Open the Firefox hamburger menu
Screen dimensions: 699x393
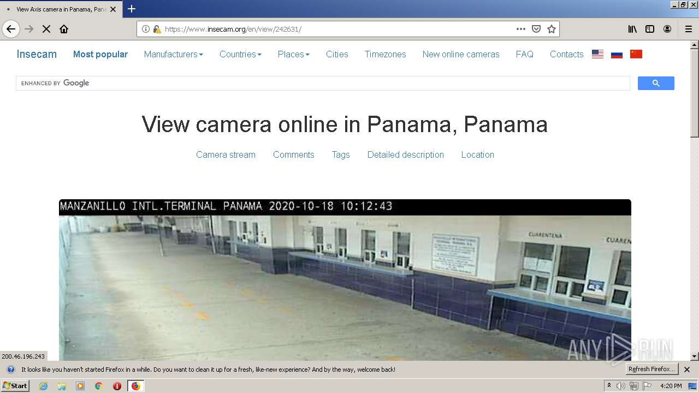(x=688, y=29)
